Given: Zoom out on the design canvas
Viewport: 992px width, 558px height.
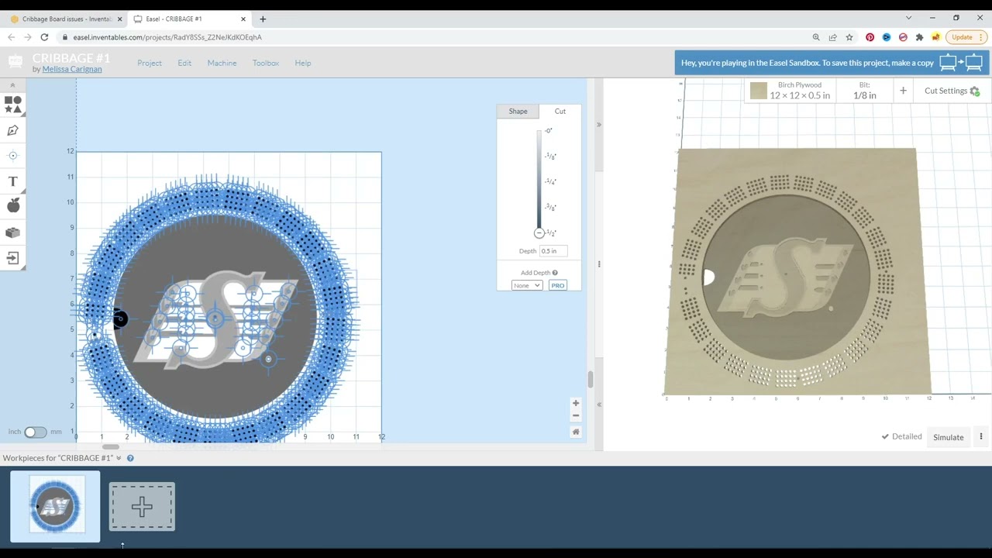Looking at the screenshot, I should 576,416.
